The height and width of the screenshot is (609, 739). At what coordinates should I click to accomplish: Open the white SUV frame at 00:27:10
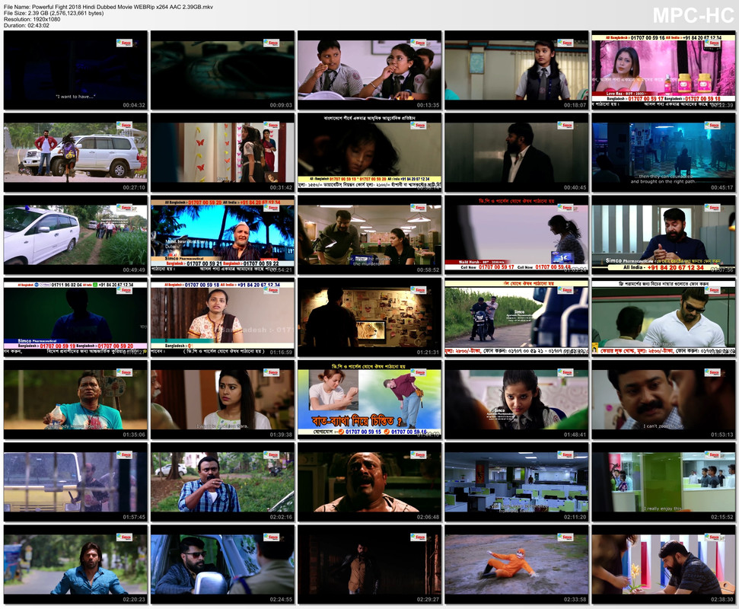(x=75, y=153)
